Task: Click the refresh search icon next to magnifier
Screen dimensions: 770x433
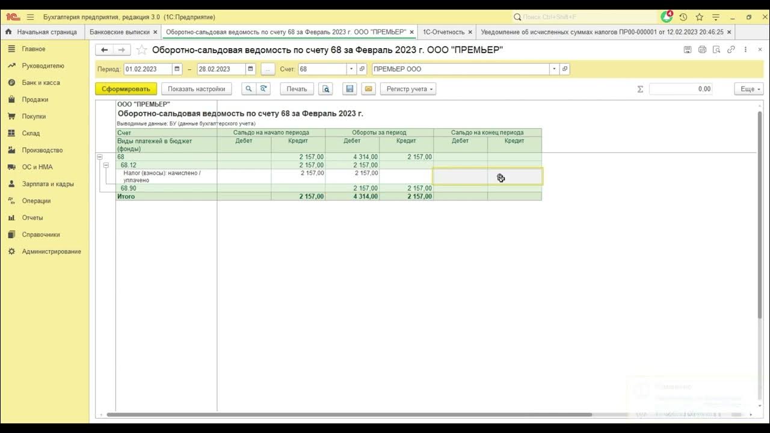Action: point(263,89)
